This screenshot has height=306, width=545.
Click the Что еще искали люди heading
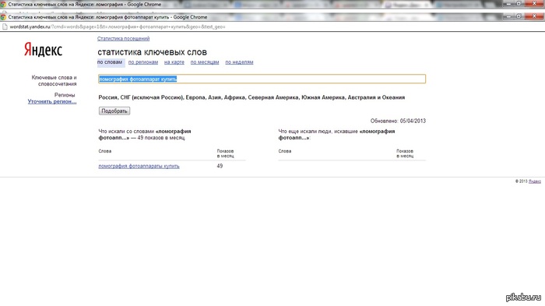tap(336, 135)
